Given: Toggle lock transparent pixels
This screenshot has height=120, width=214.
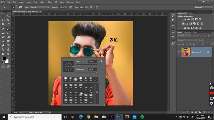Looking at the screenshot, I should point(183,44).
